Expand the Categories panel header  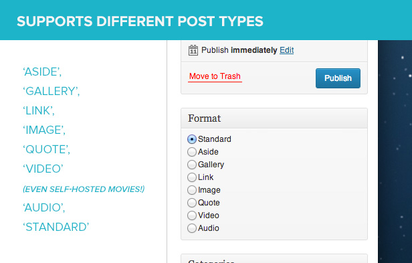[x=274, y=259]
